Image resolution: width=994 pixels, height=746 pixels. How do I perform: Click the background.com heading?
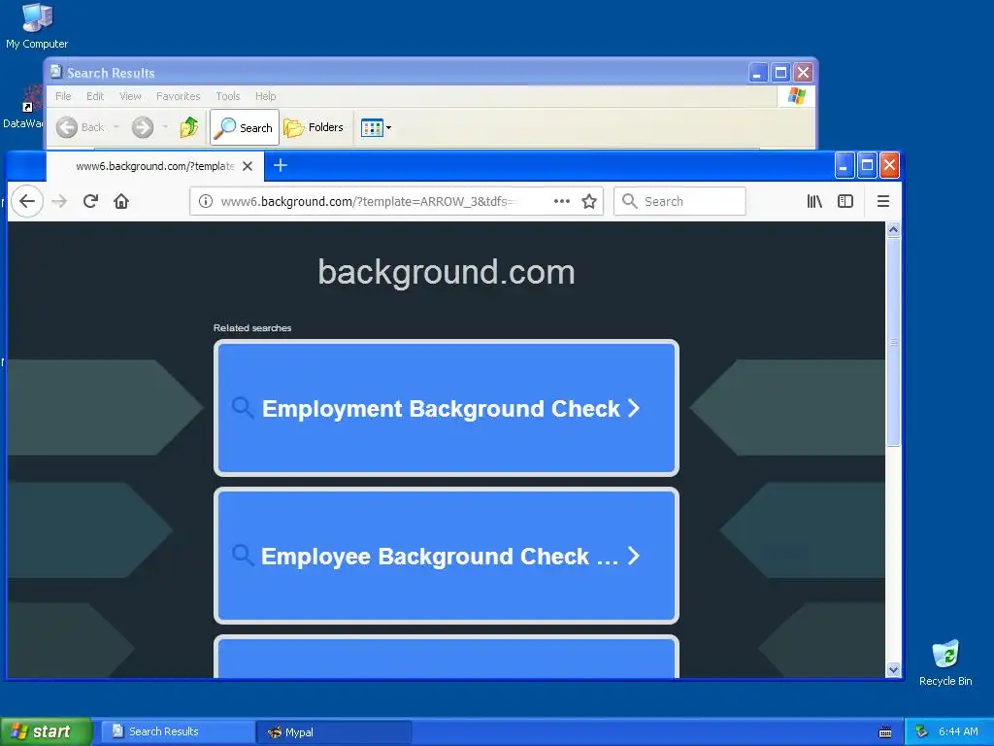447,272
